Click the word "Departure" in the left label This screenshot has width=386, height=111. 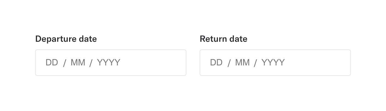point(56,39)
